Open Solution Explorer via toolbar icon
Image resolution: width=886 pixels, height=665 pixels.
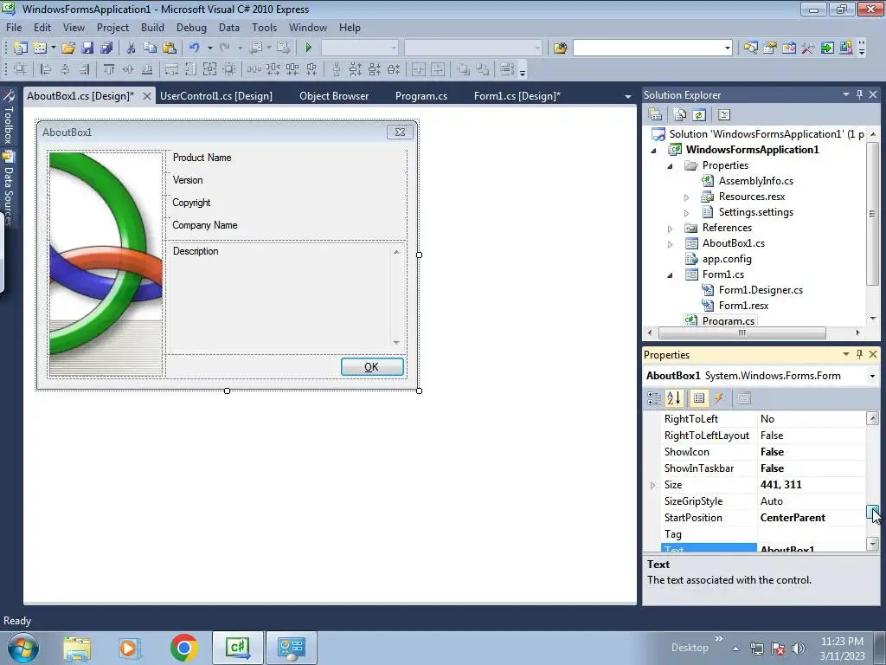tap(750, 48)
